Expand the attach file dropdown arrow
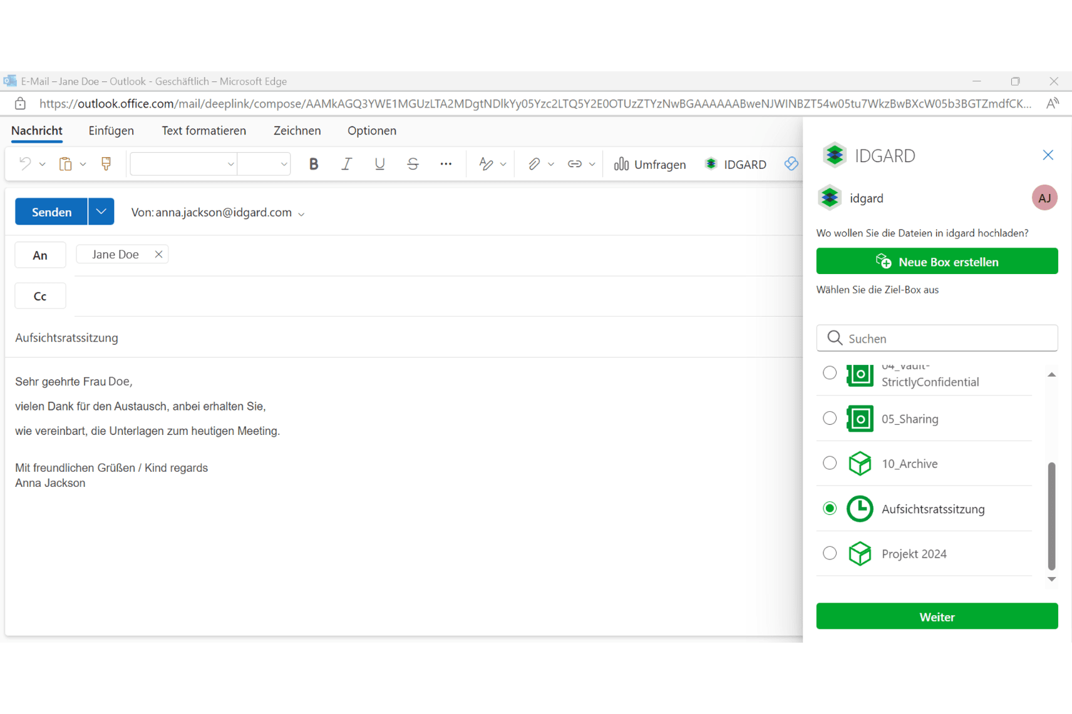 tap(551, 165)
